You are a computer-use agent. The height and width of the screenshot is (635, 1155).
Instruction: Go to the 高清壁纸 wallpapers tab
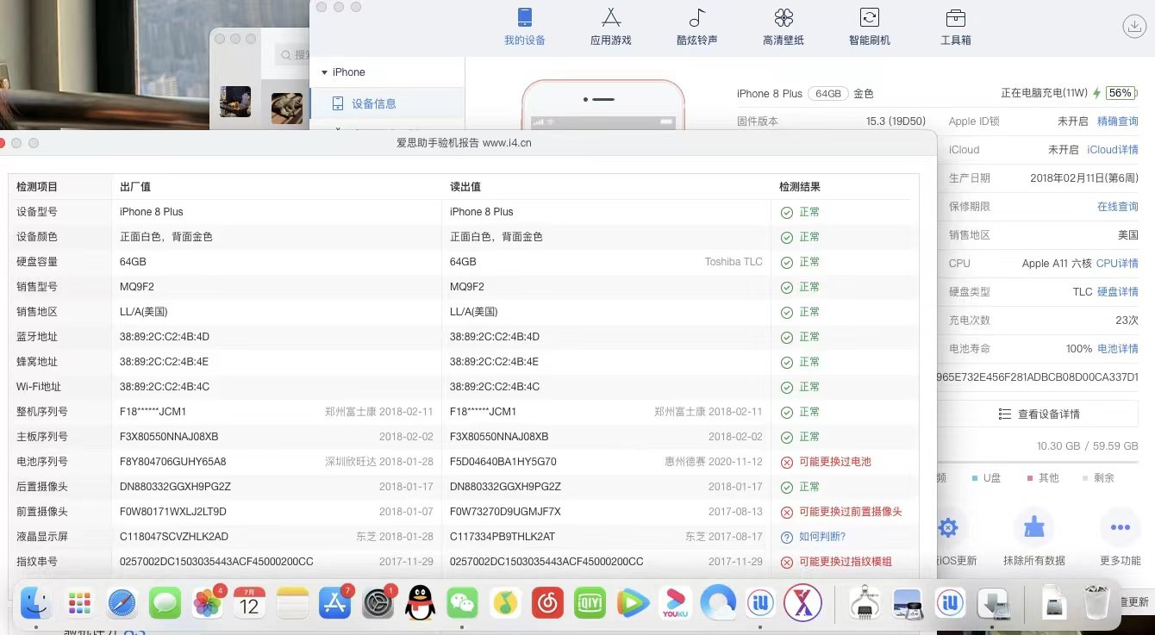pos(783,27)
